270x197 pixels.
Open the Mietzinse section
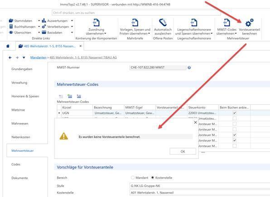pos(18,110)
